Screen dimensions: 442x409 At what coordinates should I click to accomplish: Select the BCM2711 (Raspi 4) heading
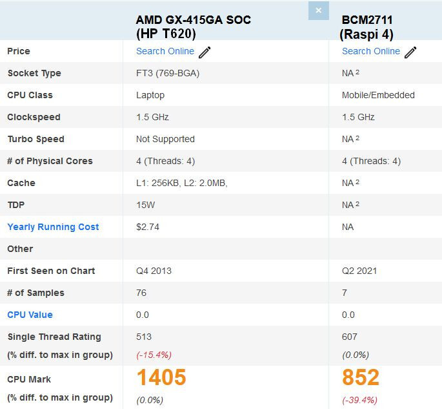pyautogui.click(x=367, y=27)
